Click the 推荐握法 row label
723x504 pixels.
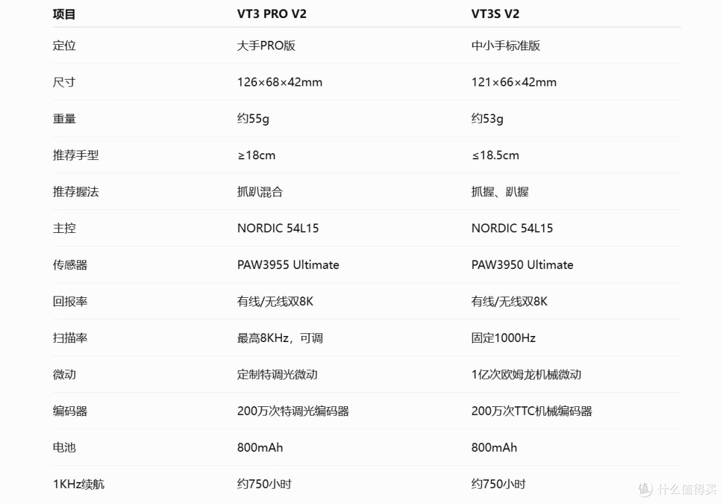(x=76, y=192)
